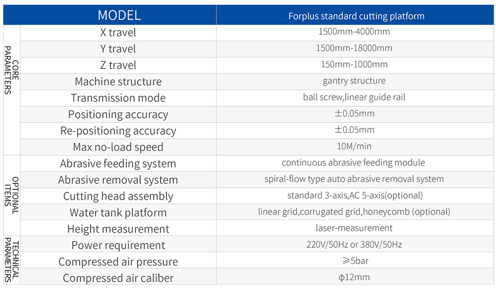Click the MODEL header cell
Screen dimensions: 496x291
point(119,15)
